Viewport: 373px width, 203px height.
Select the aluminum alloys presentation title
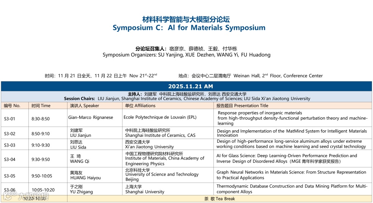[291, 144]
